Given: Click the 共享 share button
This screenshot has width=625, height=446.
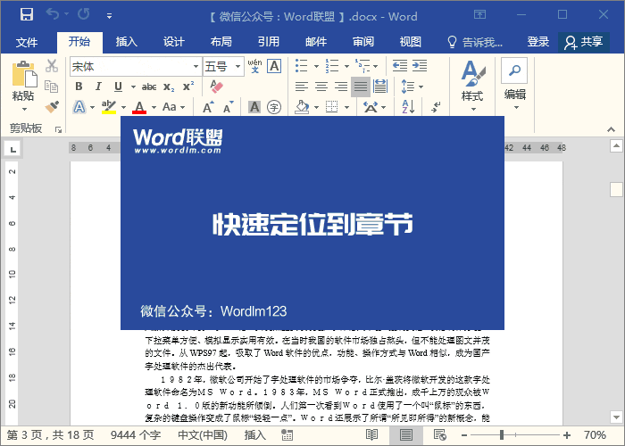Looking at the screenshot, I should point(584,42).
